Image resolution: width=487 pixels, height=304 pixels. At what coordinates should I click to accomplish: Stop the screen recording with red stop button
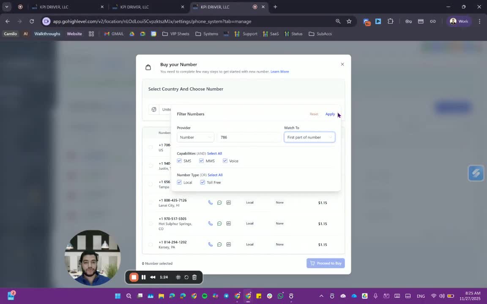coord(134,277)
